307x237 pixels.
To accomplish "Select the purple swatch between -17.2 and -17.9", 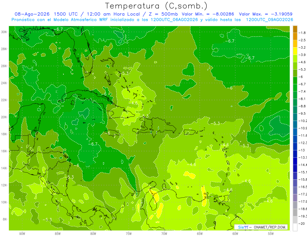I will [x=295, y=198].
